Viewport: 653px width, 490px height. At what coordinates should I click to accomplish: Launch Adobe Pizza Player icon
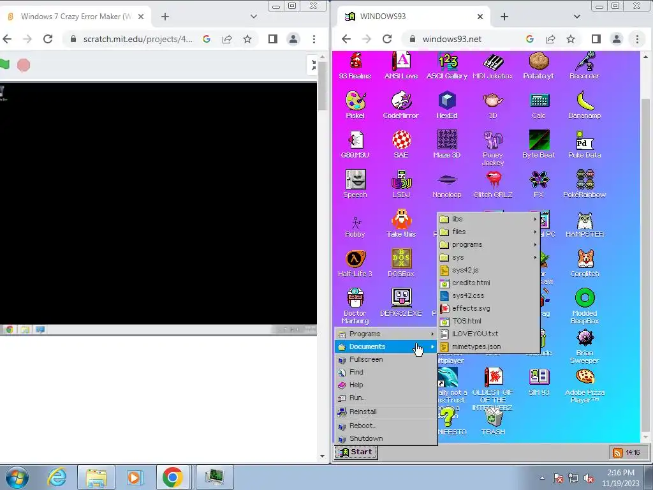point(584,385)
